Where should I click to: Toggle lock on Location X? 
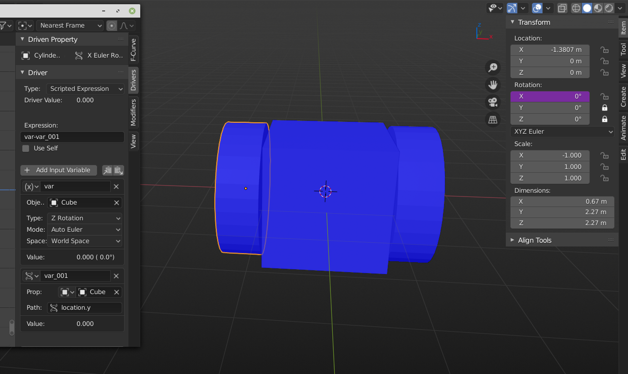(x=604, y=49)
